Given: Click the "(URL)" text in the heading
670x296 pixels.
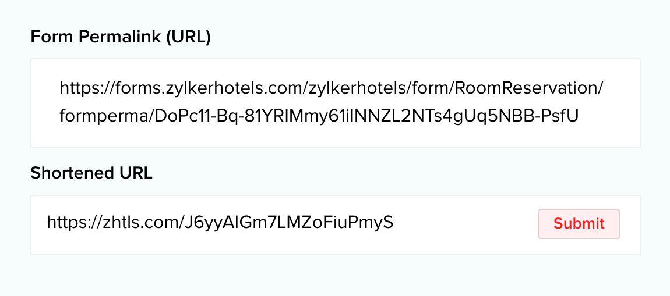Looking at the screenshot, I should point(188,37).
